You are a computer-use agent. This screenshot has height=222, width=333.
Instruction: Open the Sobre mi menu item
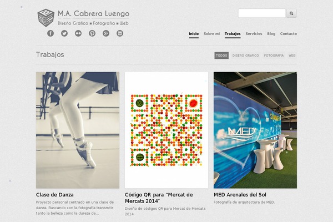211,34
